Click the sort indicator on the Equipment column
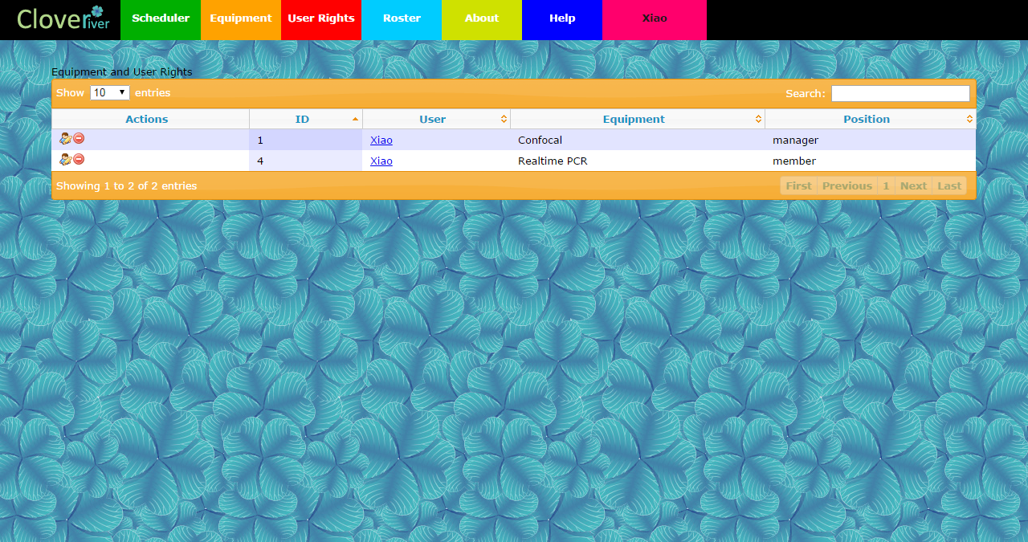 (758, 118)
